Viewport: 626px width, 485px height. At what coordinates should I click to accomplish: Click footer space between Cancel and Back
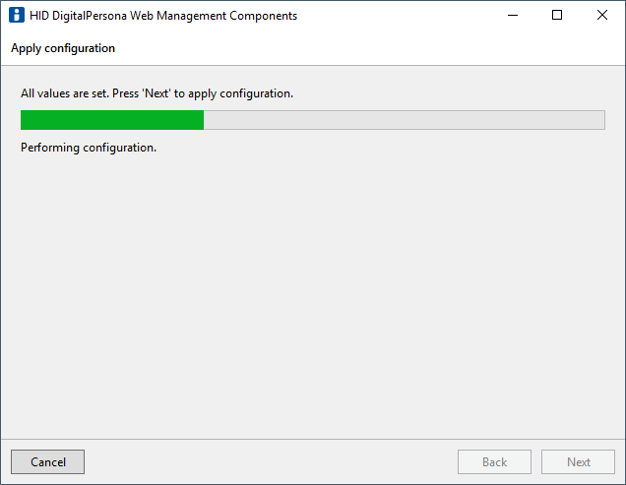click(271, 462)
